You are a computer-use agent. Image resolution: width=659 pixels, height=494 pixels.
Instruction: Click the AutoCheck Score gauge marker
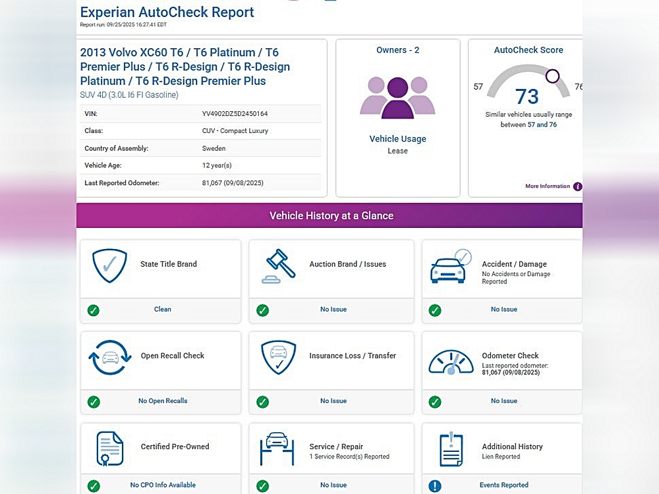tap(552, 76)
